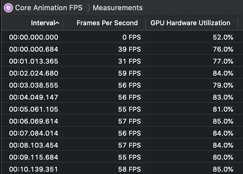
Task: Click the 84.0% utilization at 00:07.084.014
Action: (223, 133)
